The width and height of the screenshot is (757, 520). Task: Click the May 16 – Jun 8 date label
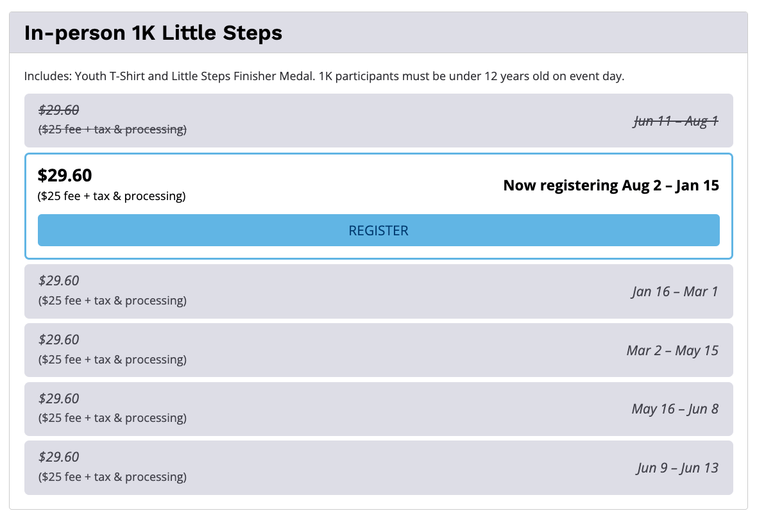[x=674, y=409]
